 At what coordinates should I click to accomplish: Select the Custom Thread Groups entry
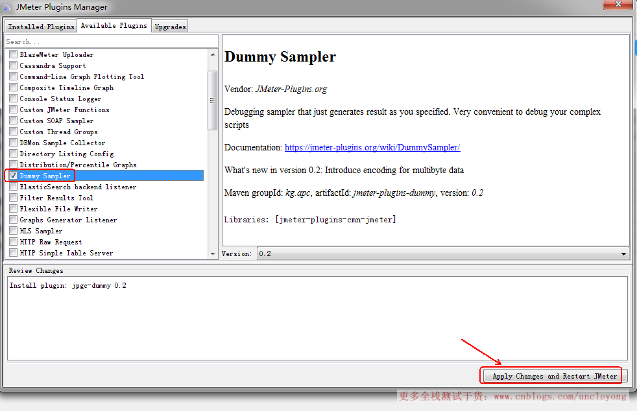(58, 132)
